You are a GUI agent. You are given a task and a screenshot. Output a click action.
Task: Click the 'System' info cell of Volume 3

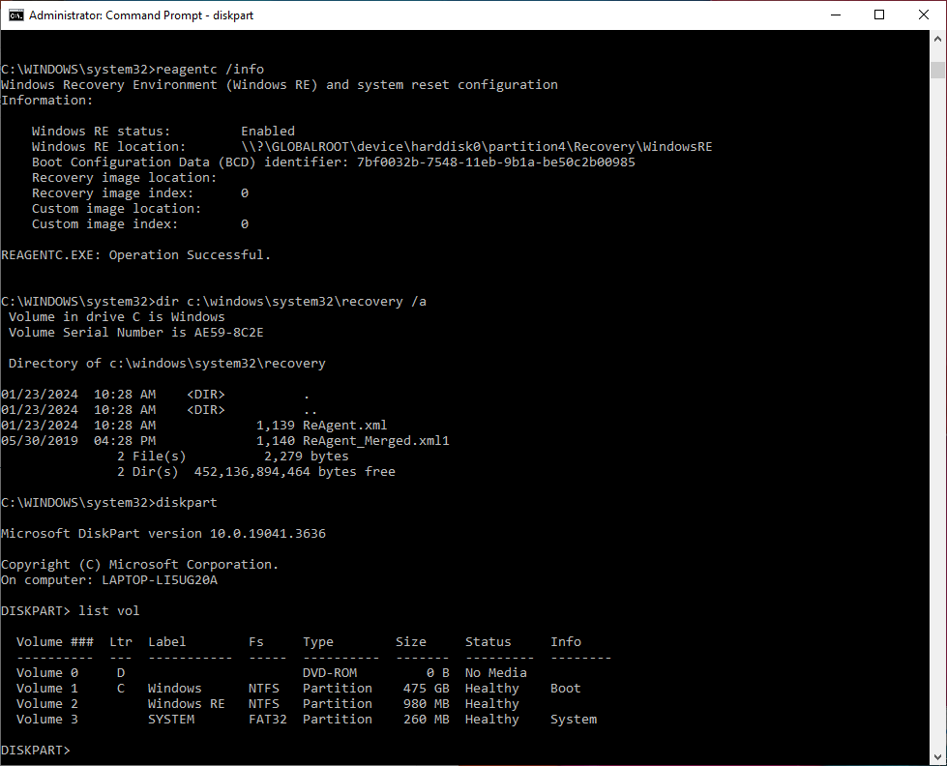click(574, 720)
